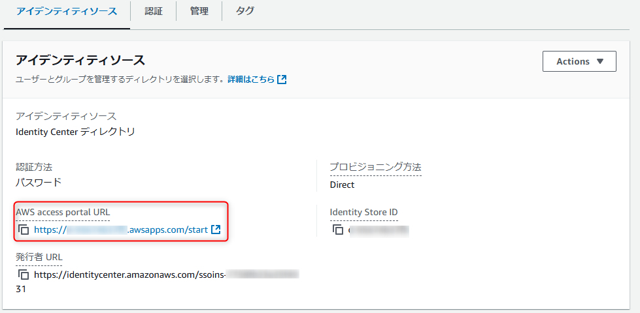Follow the 詳細はこちら link
Viewport: 640px width, 313px height.
point(251,80)
